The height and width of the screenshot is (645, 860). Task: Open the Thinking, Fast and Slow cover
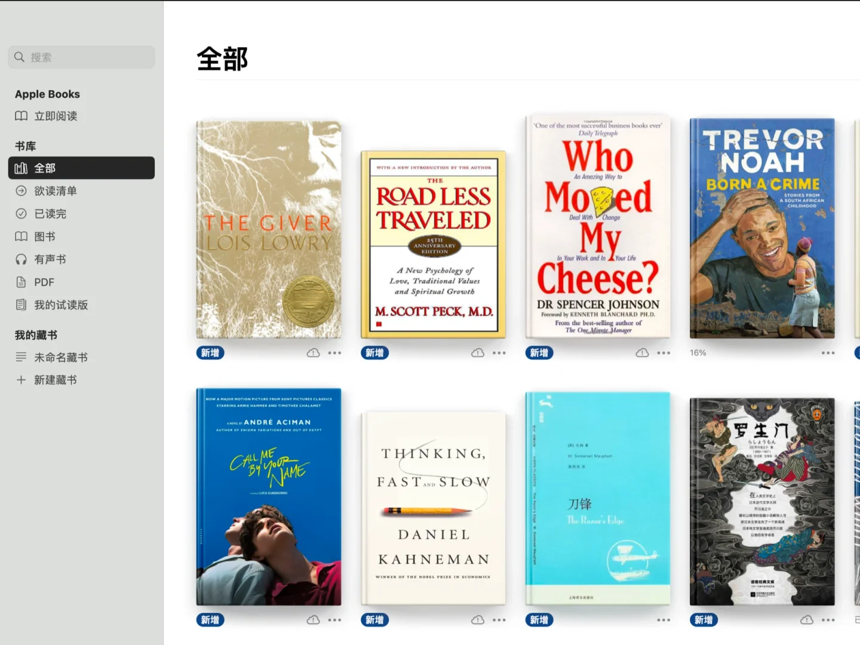(x=434, y=508)
